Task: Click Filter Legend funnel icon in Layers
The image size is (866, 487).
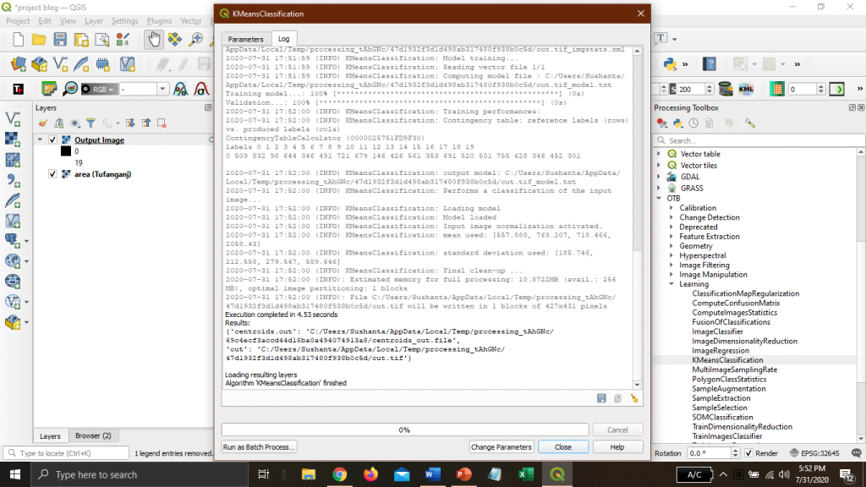Action: [x=90, y=123]
